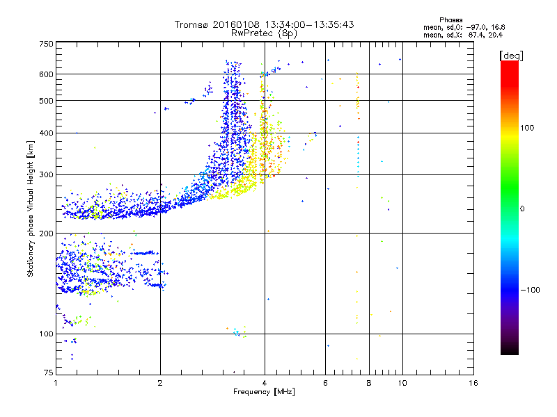Click the plot title 'Tromsø 20160108 13:34:00-13:35:43'
This screenshot has height=417, width=557.
264,24
